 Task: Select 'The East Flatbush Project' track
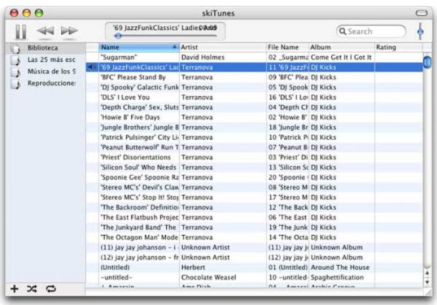coord(139,218)
